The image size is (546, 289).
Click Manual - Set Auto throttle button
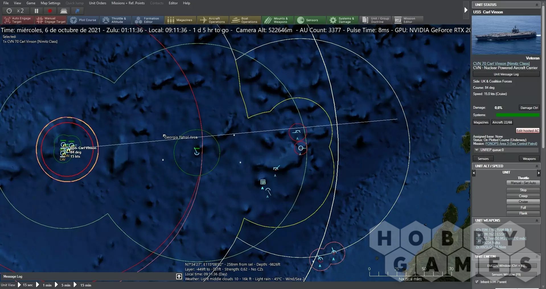click(x=523, y=183)
